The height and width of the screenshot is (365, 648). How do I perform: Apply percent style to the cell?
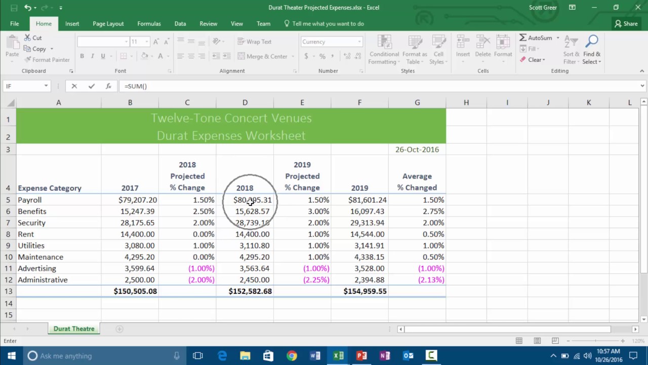click(x=322, y=56)
